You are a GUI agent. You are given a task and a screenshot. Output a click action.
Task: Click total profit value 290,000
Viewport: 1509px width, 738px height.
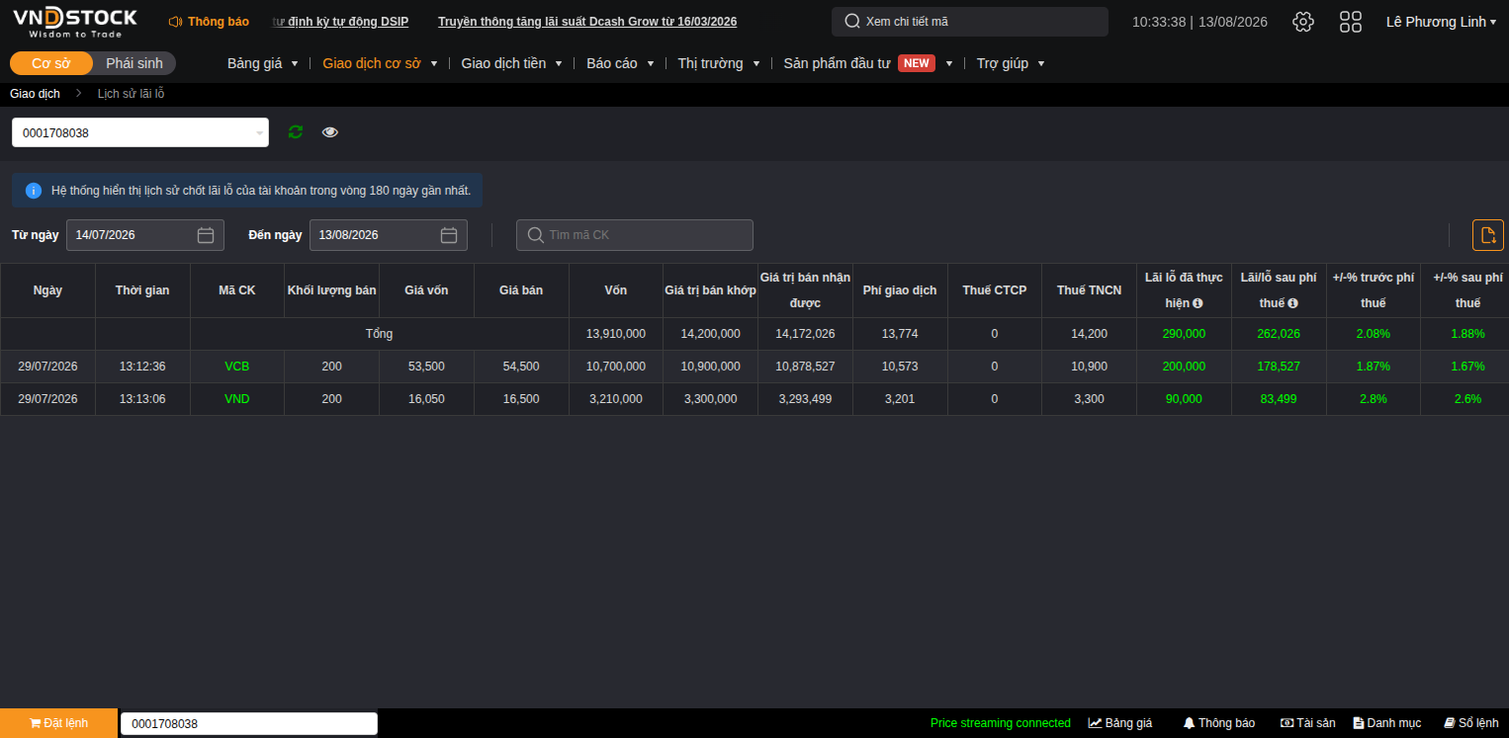1185,334
